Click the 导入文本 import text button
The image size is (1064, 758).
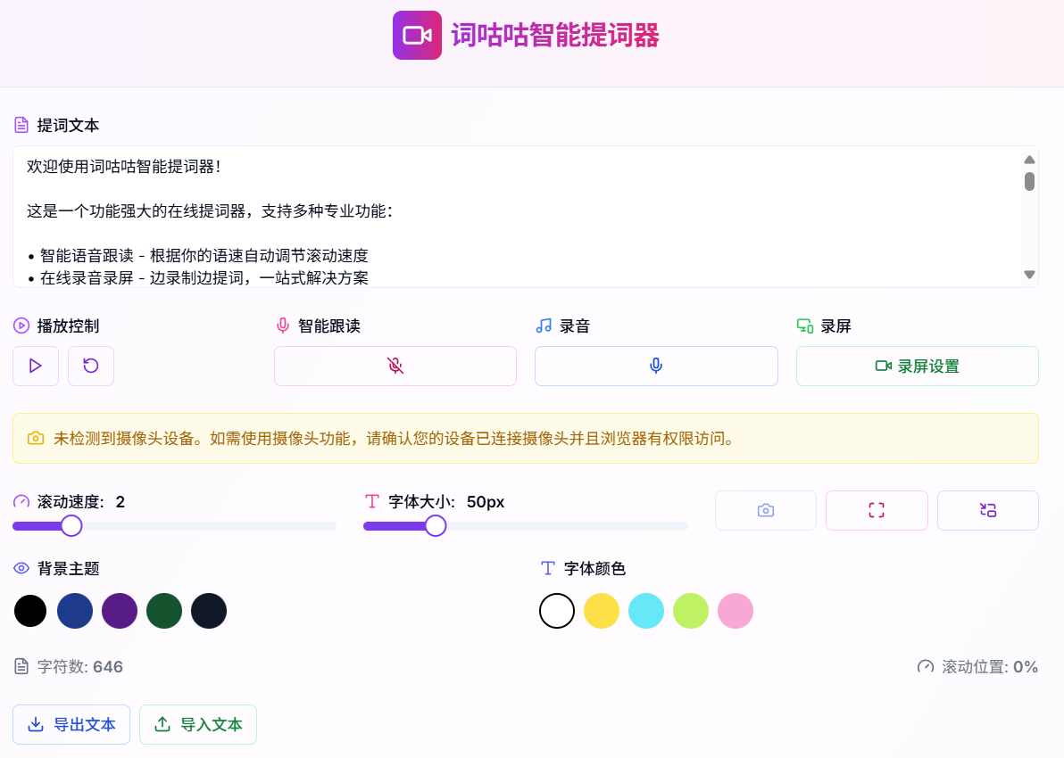tap(198, 725)
